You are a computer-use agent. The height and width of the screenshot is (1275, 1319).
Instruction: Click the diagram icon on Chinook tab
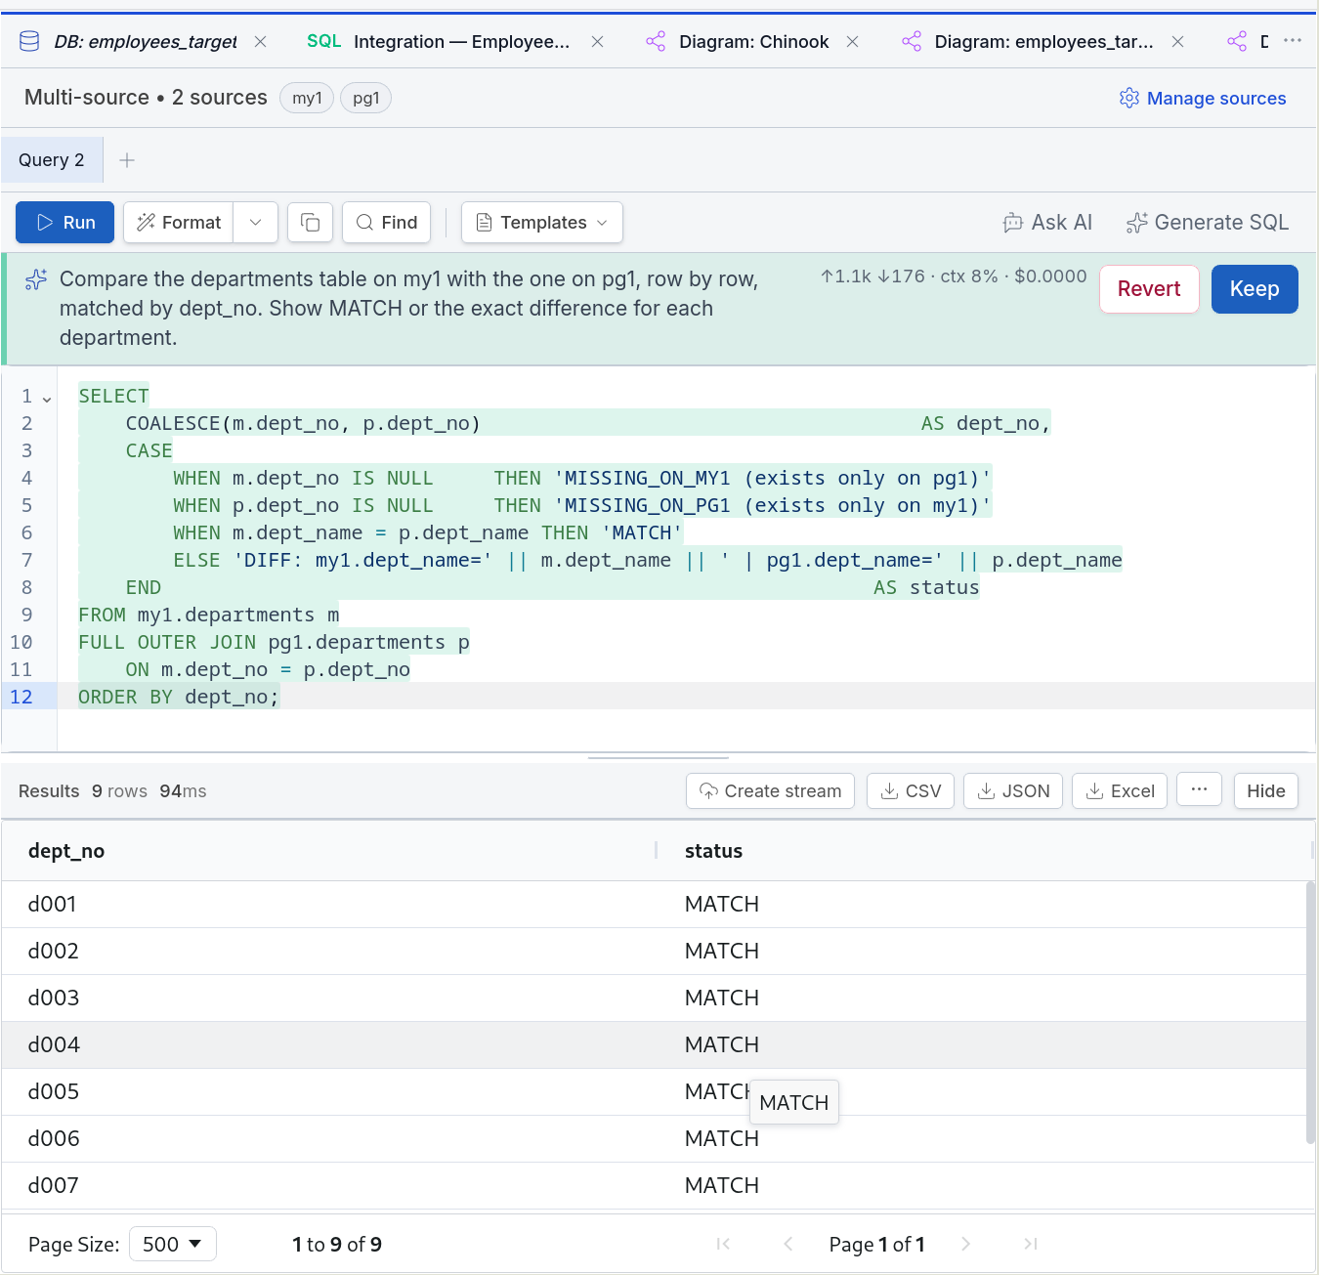click(x=656, y=41)
